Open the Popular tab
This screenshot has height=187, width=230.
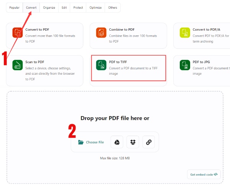(15, 8)
